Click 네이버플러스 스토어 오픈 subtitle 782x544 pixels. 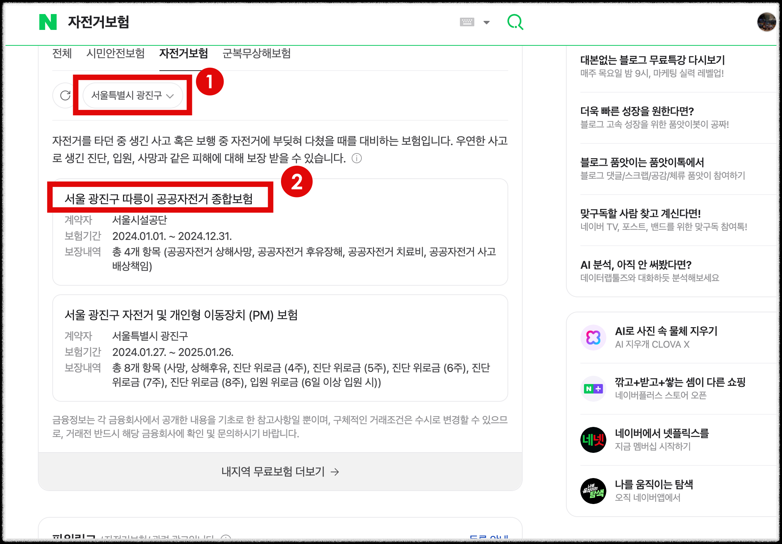click(660, 395)
